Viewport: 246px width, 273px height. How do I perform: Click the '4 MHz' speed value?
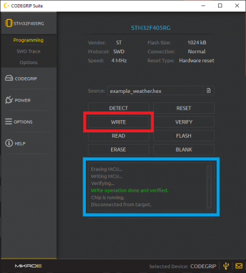pos(119,61)
